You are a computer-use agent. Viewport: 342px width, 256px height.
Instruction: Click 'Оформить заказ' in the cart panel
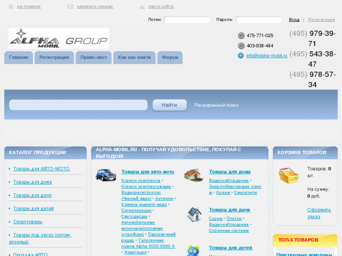coord(319,213)
